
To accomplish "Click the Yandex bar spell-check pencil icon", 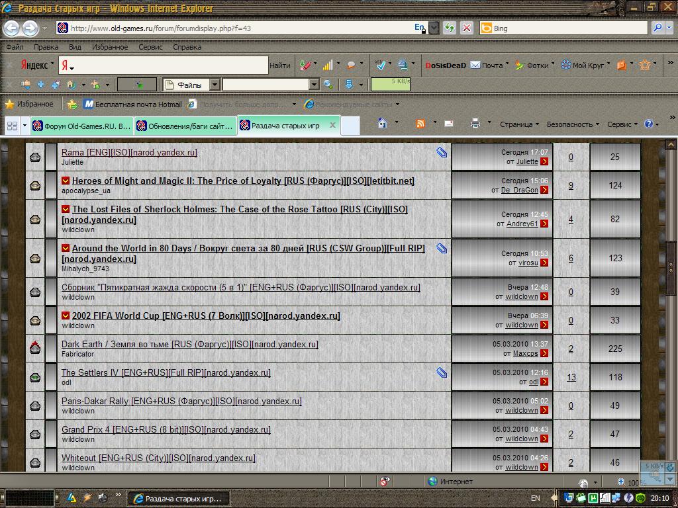I will (305, 65).
